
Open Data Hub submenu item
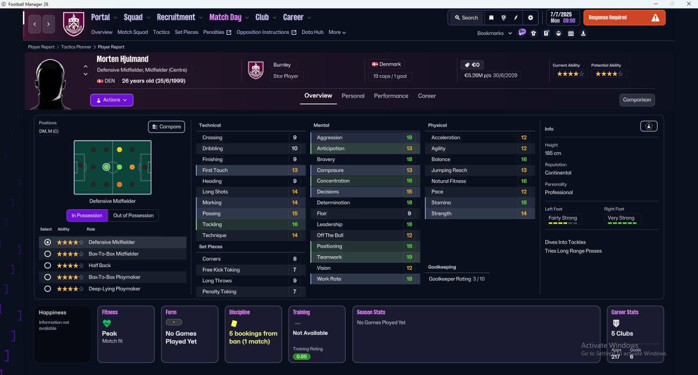312,32
